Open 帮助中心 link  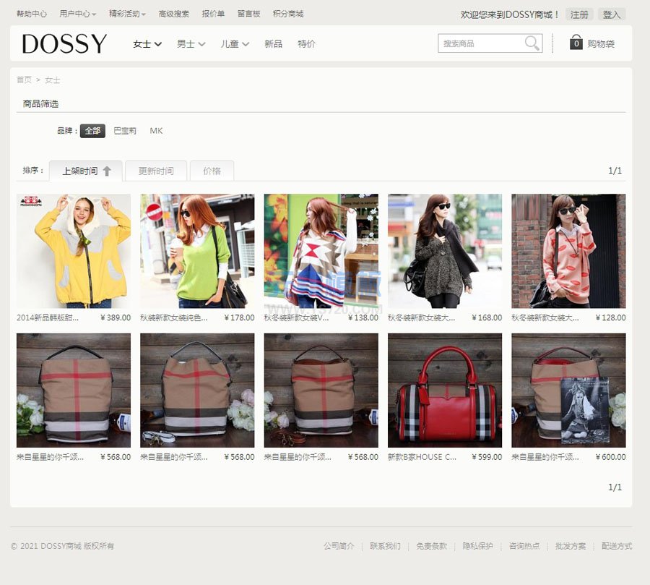pyautogui.click(x=32, y=14)
